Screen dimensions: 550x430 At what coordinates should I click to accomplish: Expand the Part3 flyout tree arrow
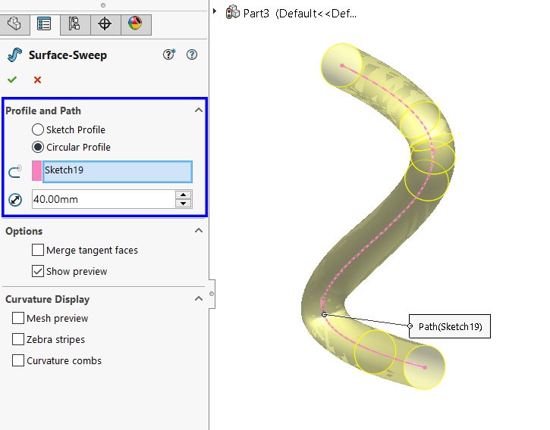(215, 11)
